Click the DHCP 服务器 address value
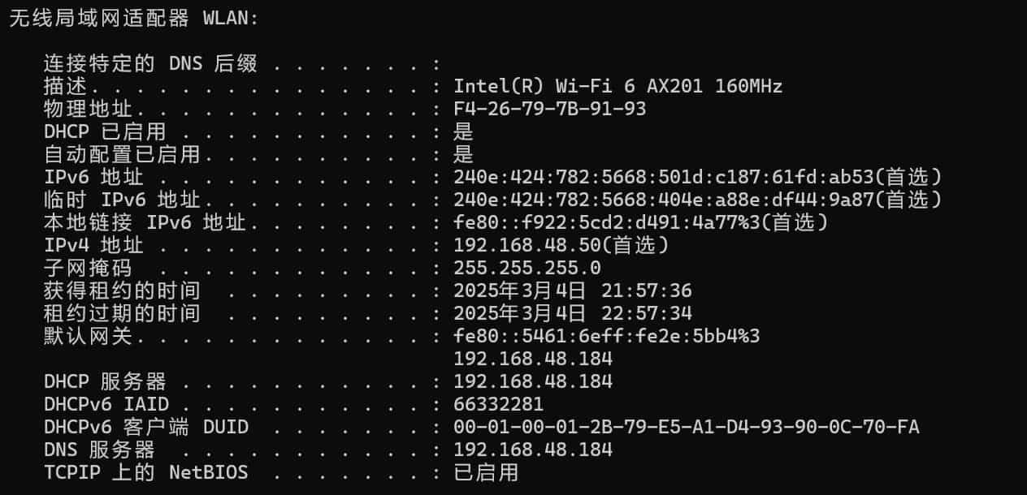1027x495 pixels. [533, 381]
